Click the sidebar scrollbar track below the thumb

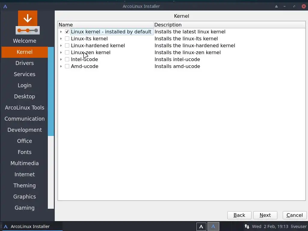coord(51,172)
